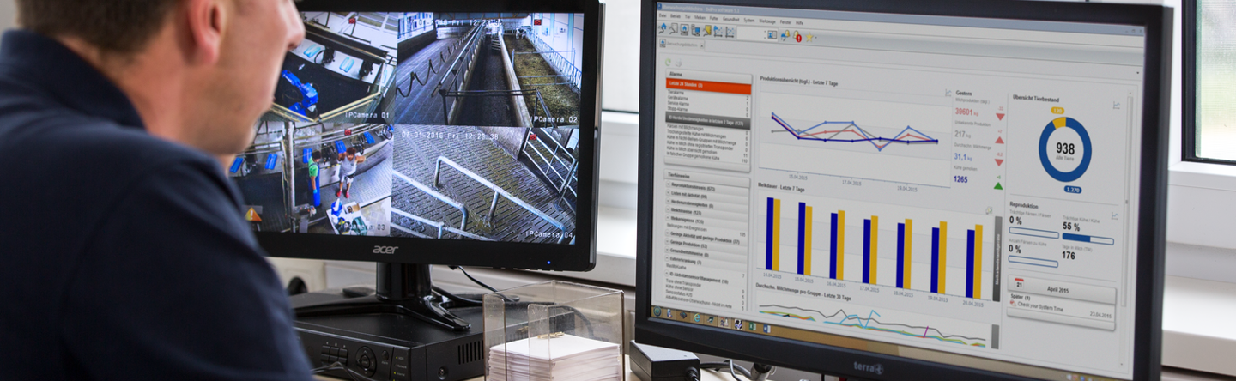This screenshot has width=1236, height=381.
Task: Select the orange Letzte 24 Stunden alarm header
Action: tap(707, 85)
